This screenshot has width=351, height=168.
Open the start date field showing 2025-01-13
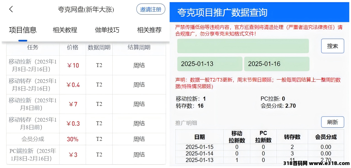210,64
